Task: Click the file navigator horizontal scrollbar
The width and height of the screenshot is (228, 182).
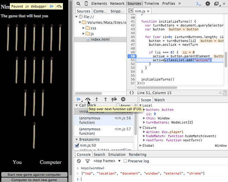Action: click(x=89, y=93)
